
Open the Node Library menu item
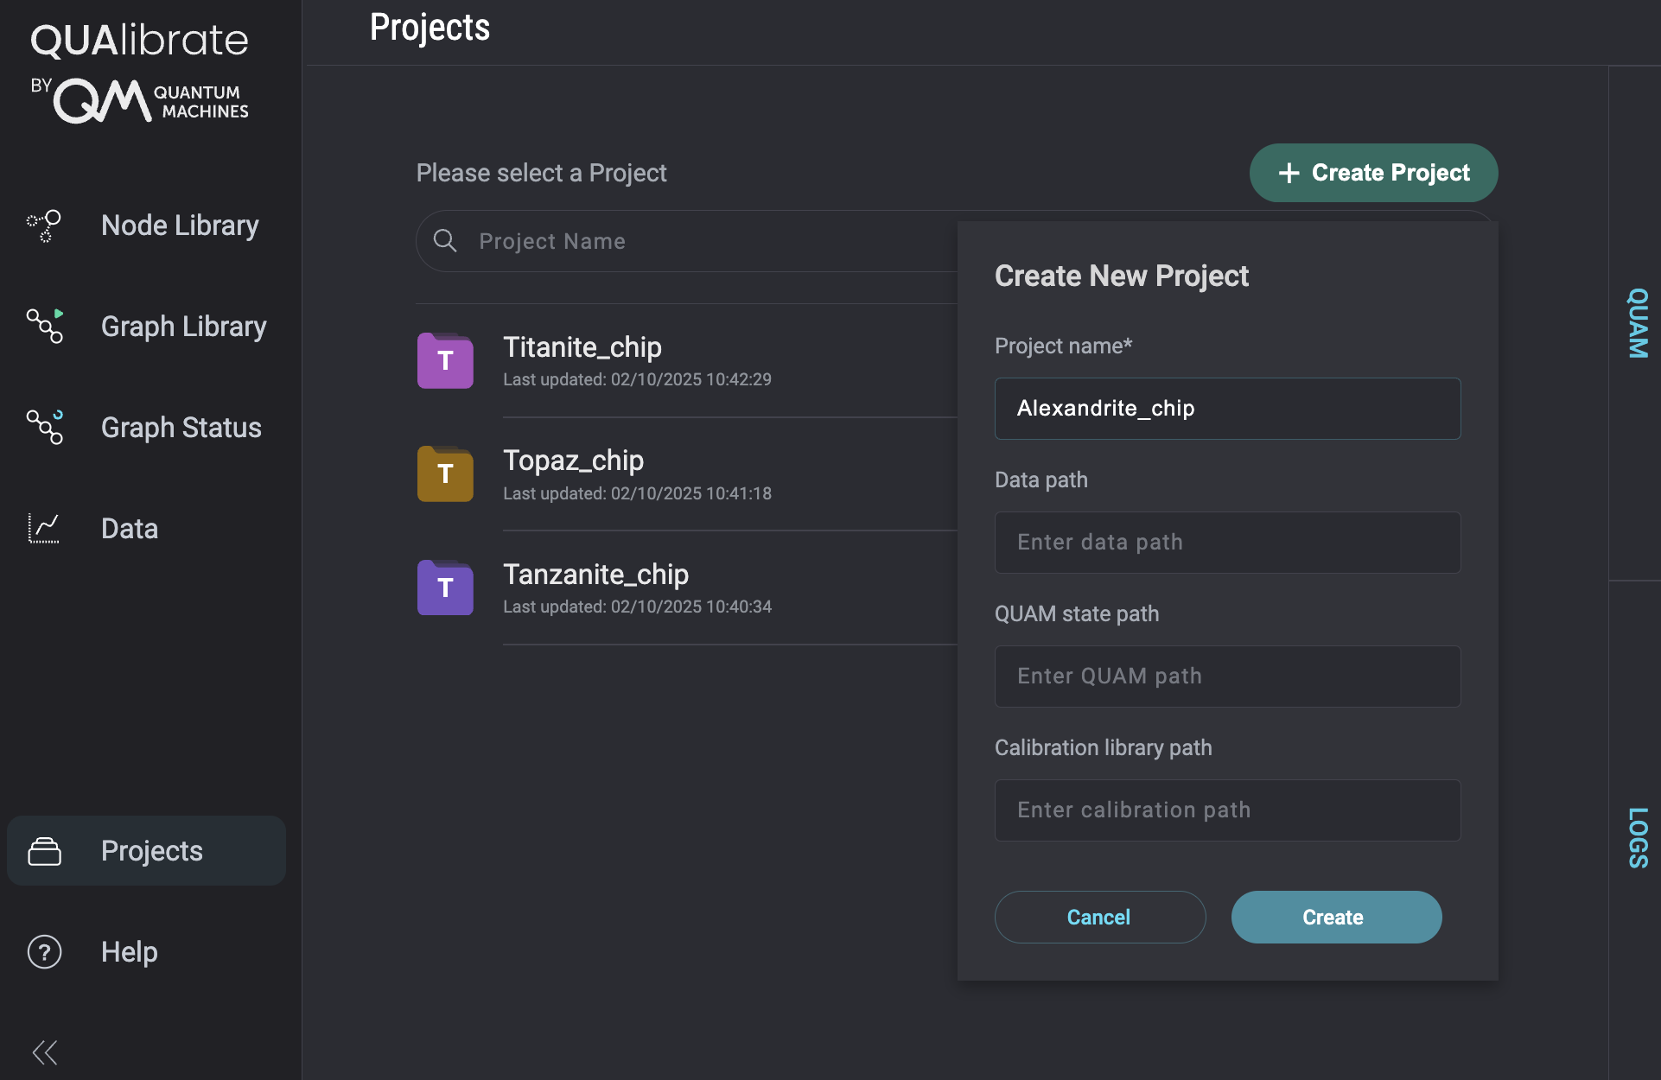click(180, 226)
